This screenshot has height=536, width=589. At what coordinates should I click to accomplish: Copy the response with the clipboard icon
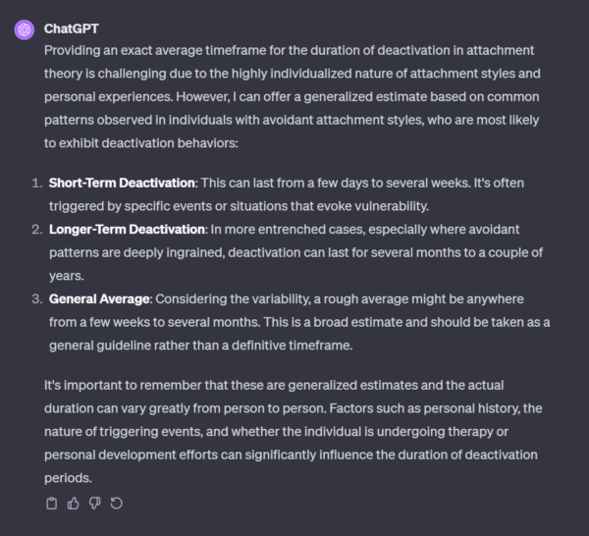pos(51,504)
